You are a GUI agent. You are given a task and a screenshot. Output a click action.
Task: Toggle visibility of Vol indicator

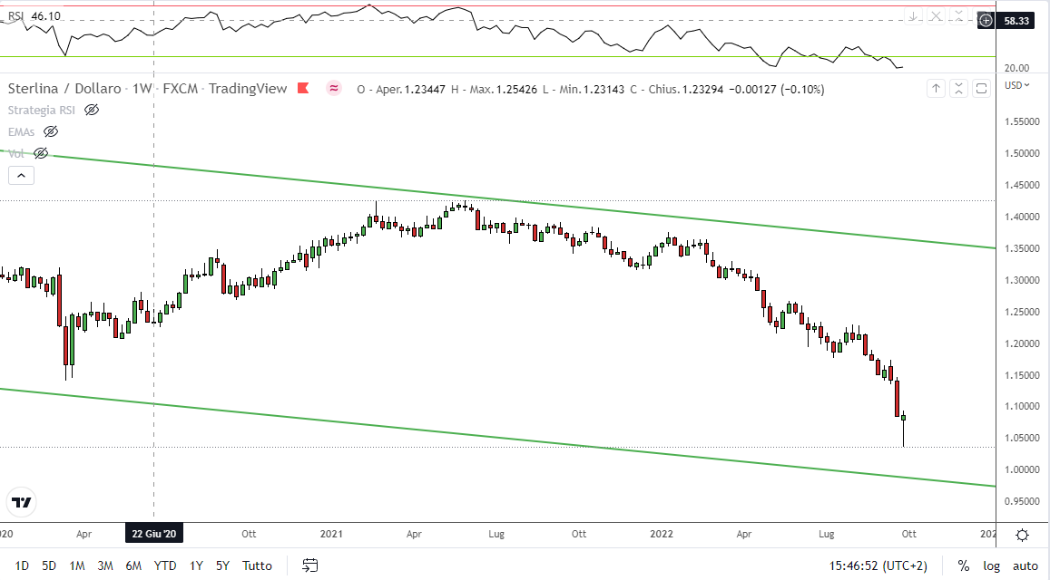pyautogui.click(x=41, y=153)
